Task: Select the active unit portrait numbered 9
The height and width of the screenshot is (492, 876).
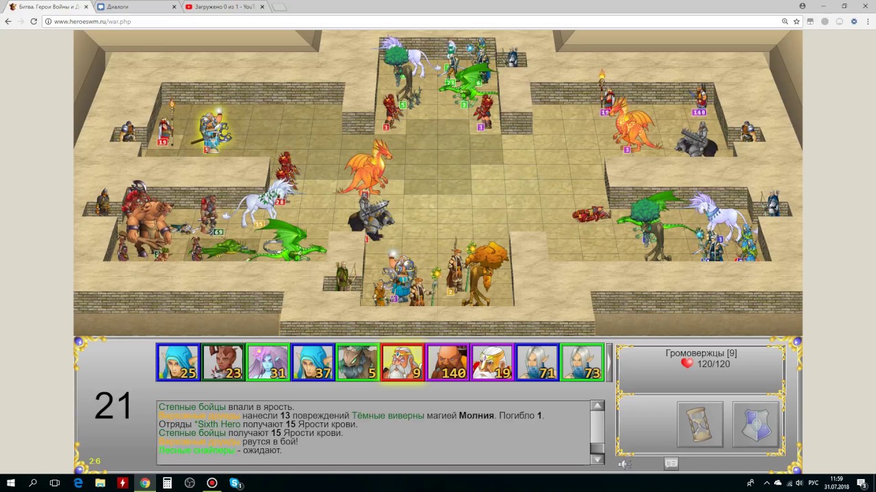Action: coord(402,362)
